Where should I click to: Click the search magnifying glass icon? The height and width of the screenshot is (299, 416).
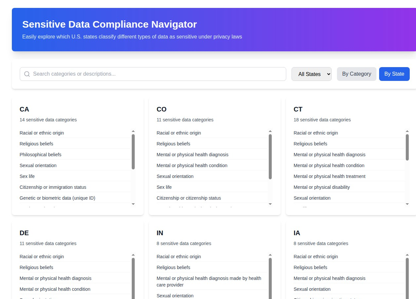pyautogui.click(x=27, y=74)
